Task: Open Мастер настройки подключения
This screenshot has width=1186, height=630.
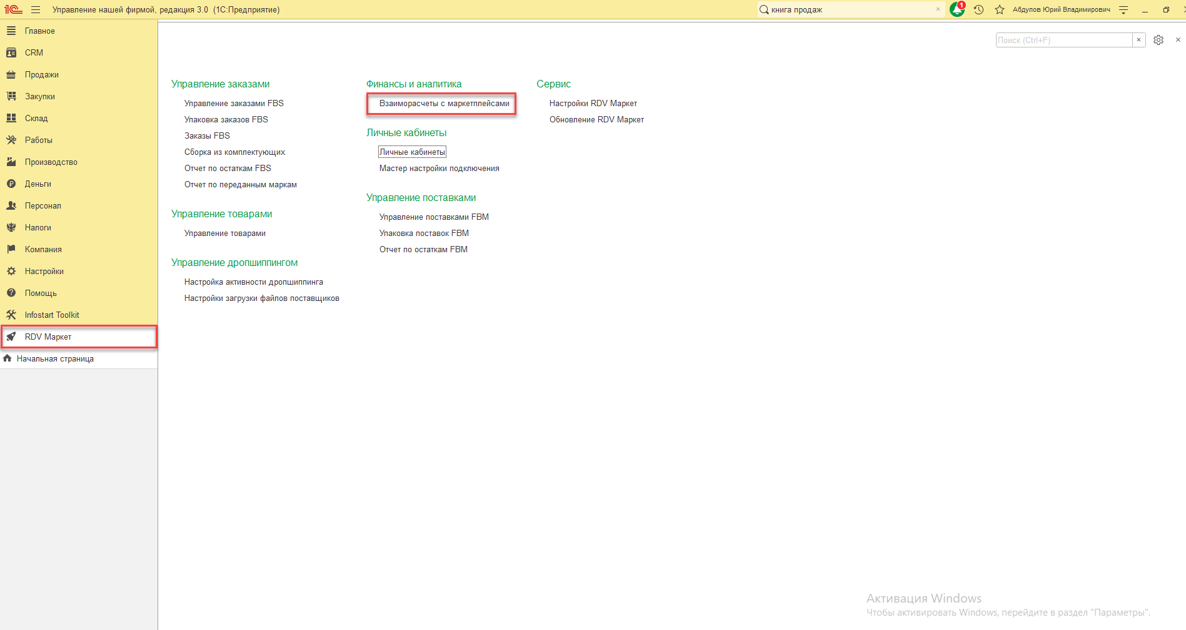Action: [x=440, y=168]
